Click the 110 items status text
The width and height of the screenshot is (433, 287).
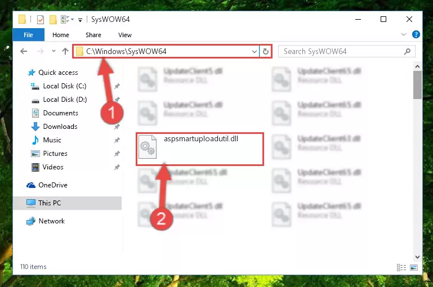coord(33,267)
